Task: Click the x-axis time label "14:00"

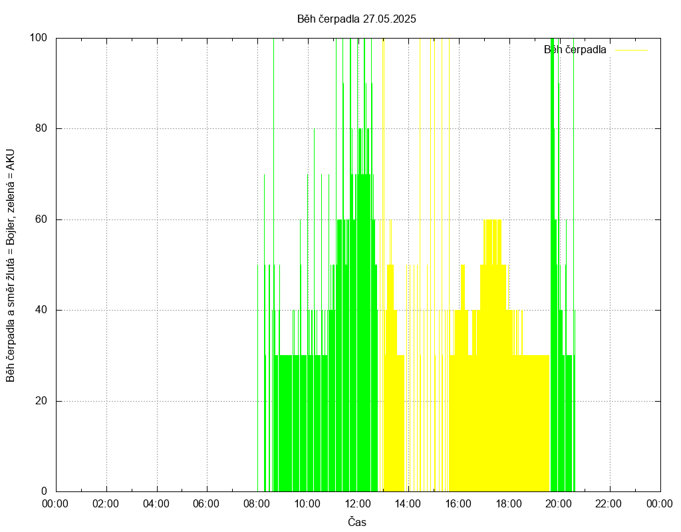Action: (408, 504)
